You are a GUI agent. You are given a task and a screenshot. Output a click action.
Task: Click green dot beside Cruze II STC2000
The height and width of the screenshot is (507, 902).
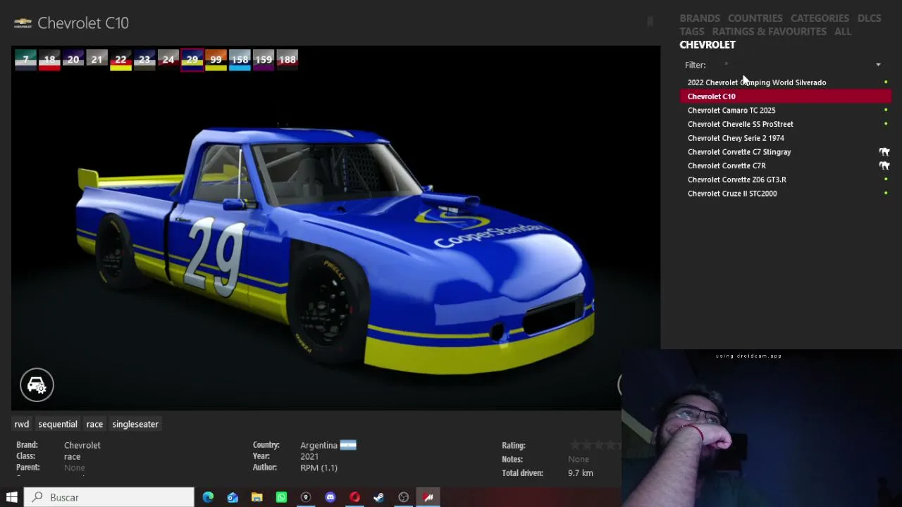[x=886, y=194]
